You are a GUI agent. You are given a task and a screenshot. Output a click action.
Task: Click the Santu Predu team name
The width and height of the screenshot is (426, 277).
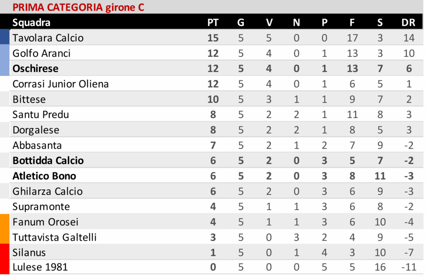[40, 115]
